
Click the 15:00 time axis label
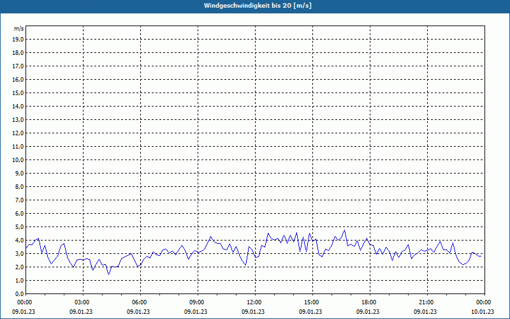[311, 302]
